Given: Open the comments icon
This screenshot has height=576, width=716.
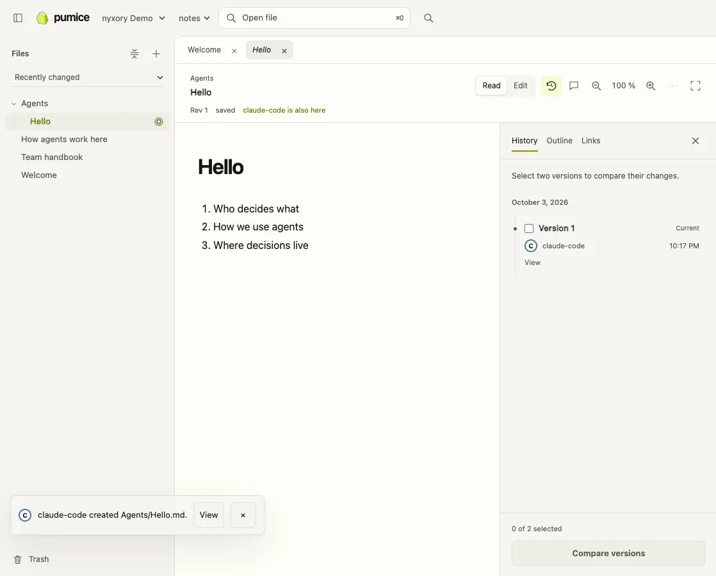Looking at the screenshot, I should point(574,85).
